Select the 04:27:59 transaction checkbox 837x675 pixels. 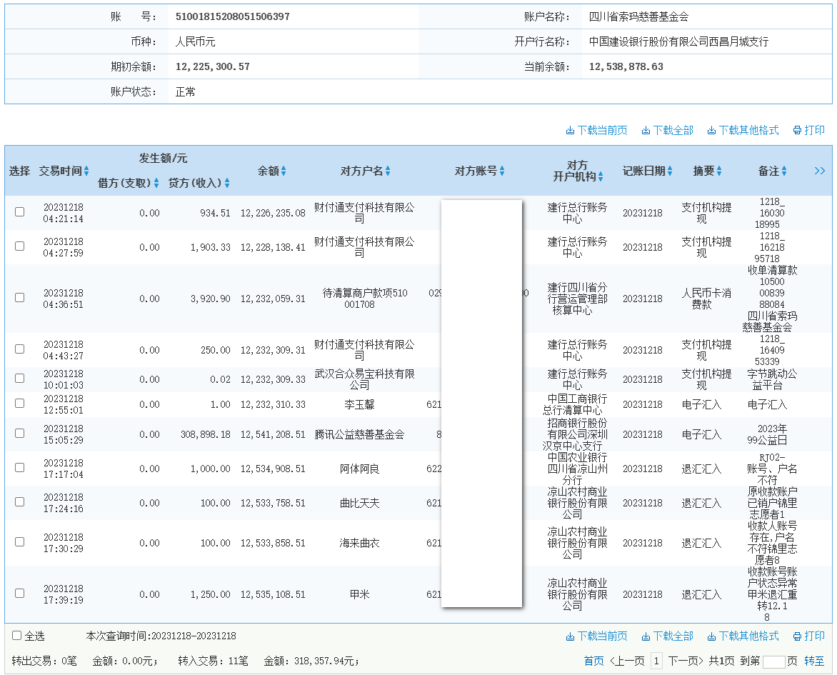20,246
